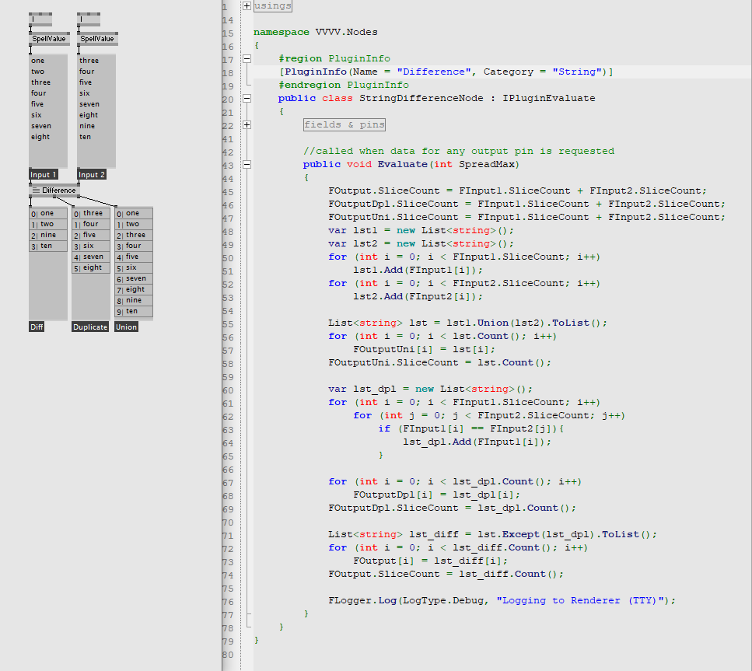Click the green comment on line 42
The height and width of the screenshot is (671, 752).
[459, 151]
